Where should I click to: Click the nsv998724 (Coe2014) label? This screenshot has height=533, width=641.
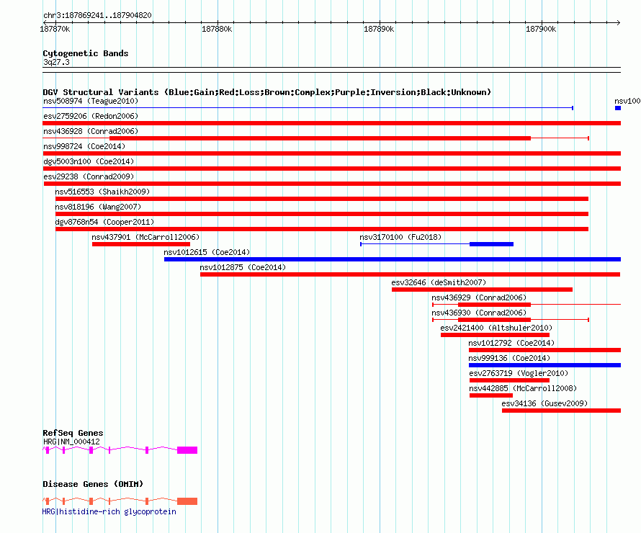tap(84, 146)
